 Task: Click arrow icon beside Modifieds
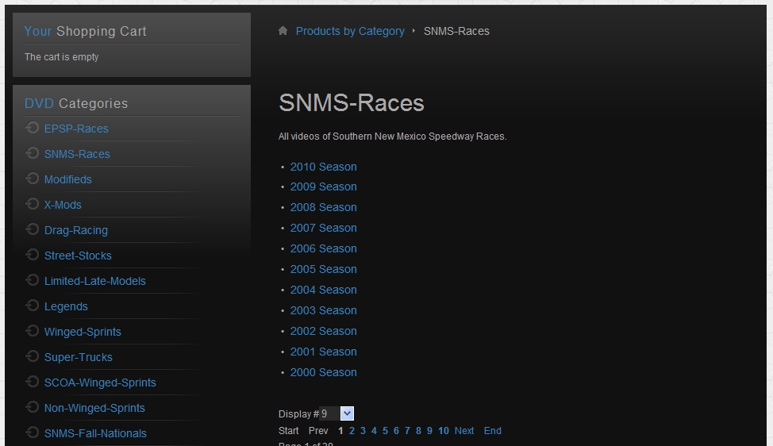tap(32, 179)
